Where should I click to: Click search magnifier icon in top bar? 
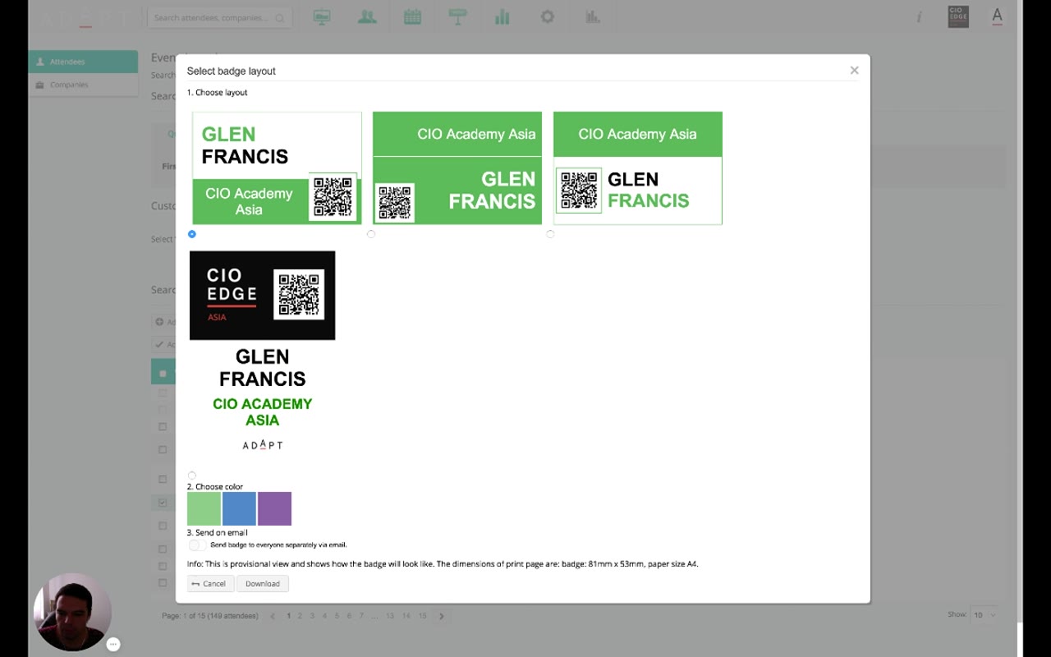(x=280, y=18)
